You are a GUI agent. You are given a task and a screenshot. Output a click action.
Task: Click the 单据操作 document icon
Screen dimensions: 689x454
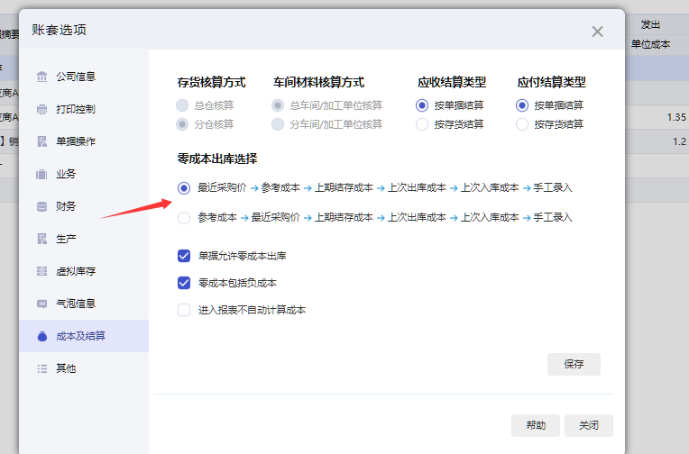coord(41,141)
